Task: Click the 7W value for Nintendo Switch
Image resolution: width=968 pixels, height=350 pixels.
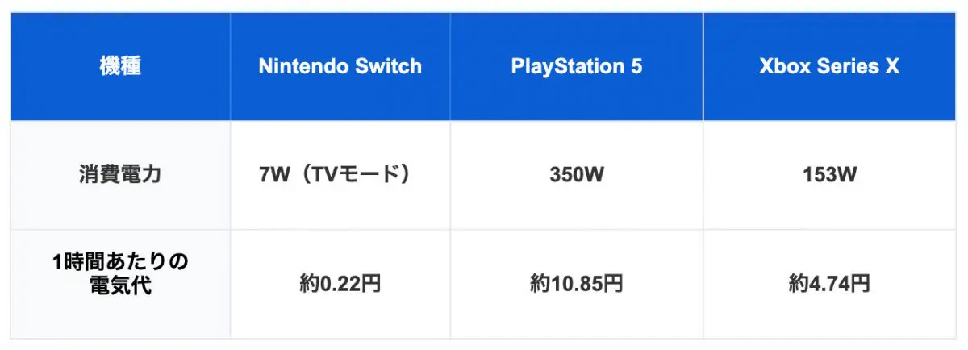Action: 272,175
